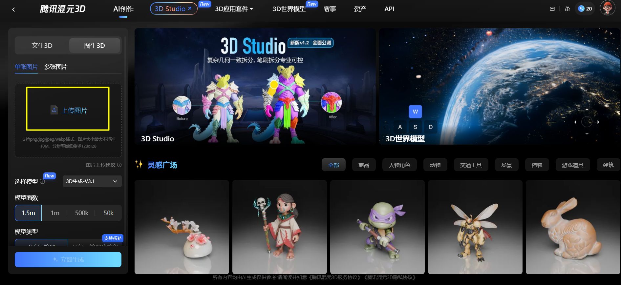This screenshot has height=285, width=621.
Task: Filter gallery by 人物角色
Action: (x=399, y=165)
